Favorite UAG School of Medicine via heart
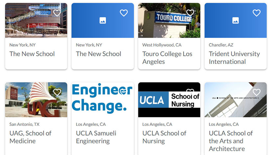 57,92
